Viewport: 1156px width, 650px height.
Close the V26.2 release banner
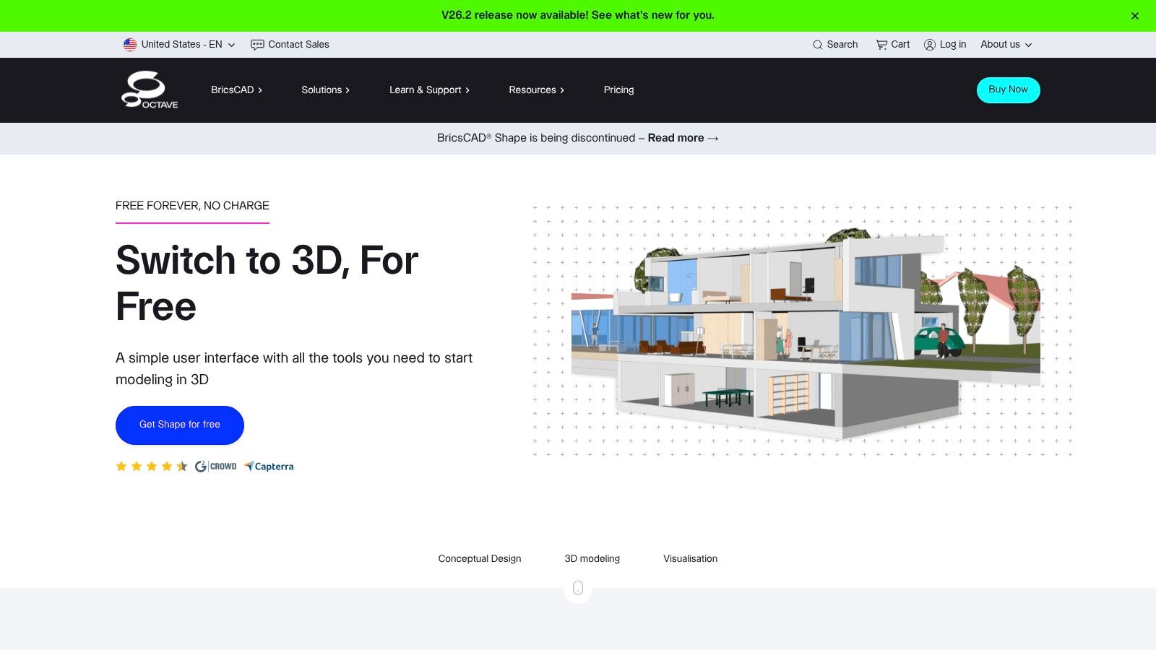(x=1135, y=16)
